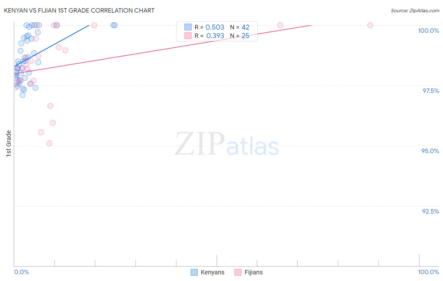Select the Fijians legend label
The height and width of the screenshot is (281, 443).
[254, 272]
